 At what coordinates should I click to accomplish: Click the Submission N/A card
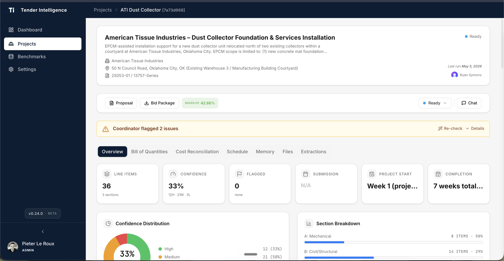pos(326,184)
